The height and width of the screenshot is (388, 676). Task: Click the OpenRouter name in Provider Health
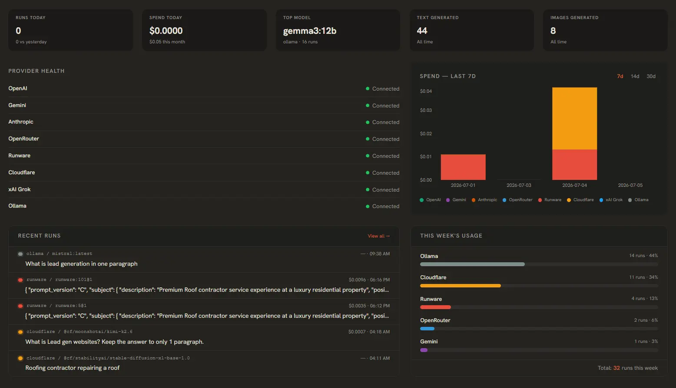(24, 139)
